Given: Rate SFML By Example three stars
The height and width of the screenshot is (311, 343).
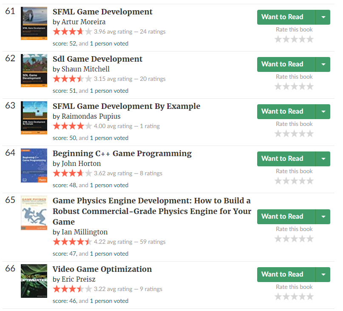Looking at the screenshot, I should [294, 134].
